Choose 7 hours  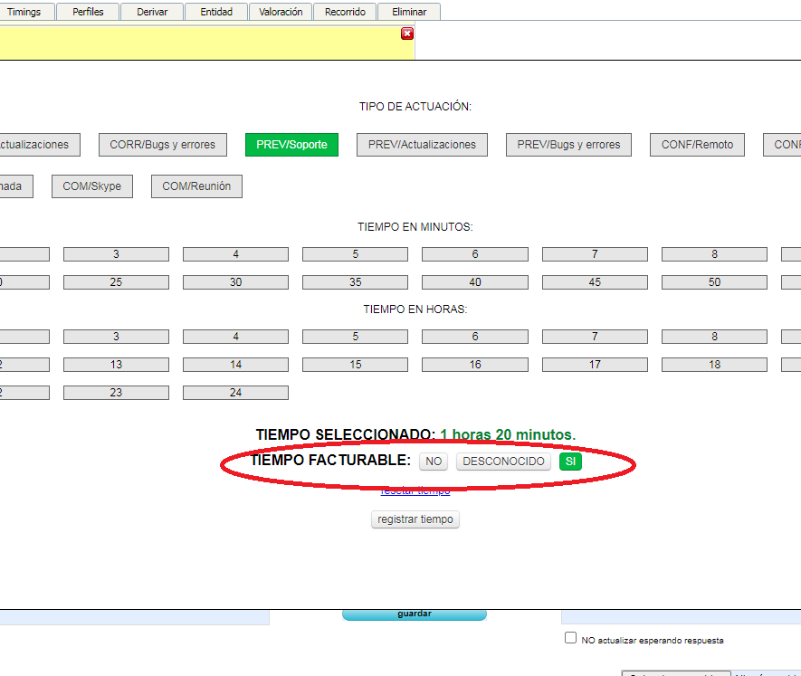pos(596,337)
